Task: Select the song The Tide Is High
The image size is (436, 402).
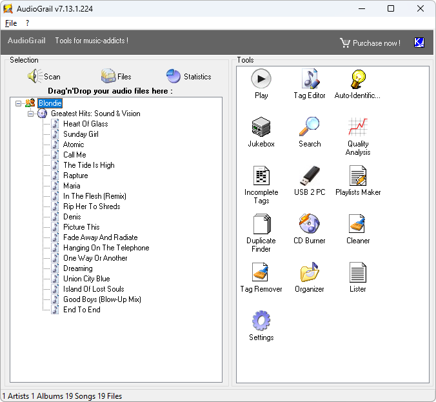Action: click(89, 165)
